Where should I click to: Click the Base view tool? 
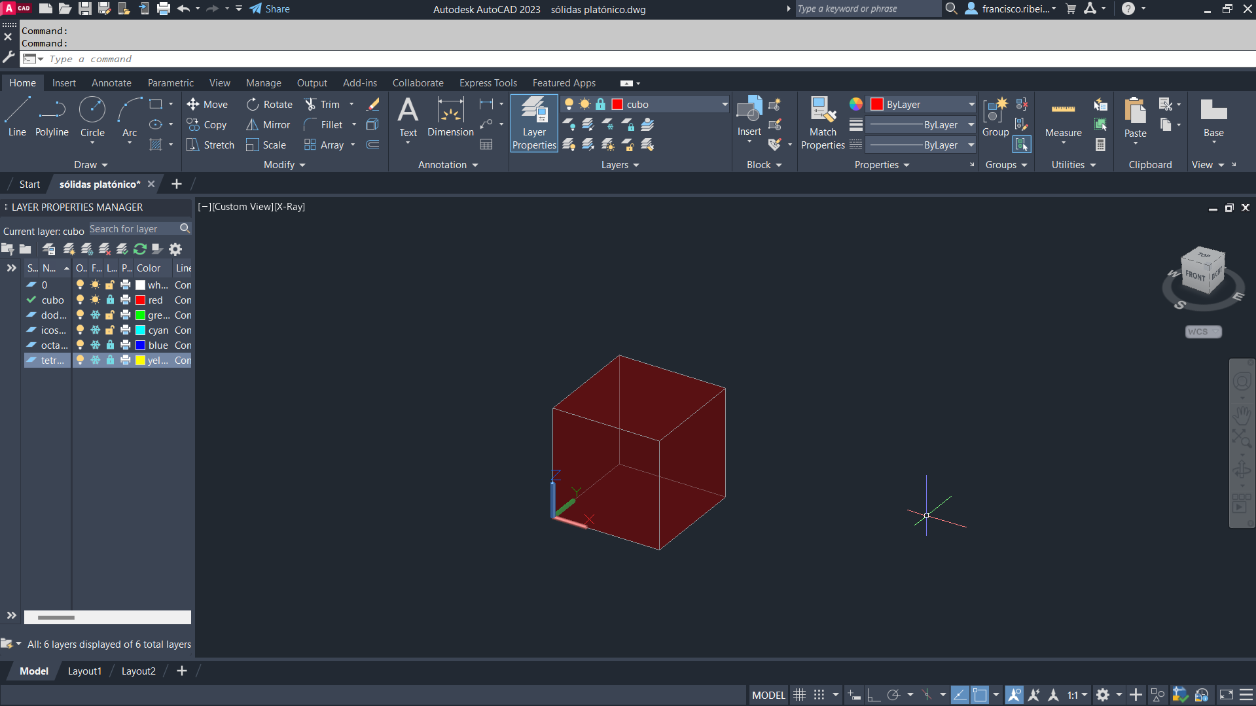point(1213,118)
